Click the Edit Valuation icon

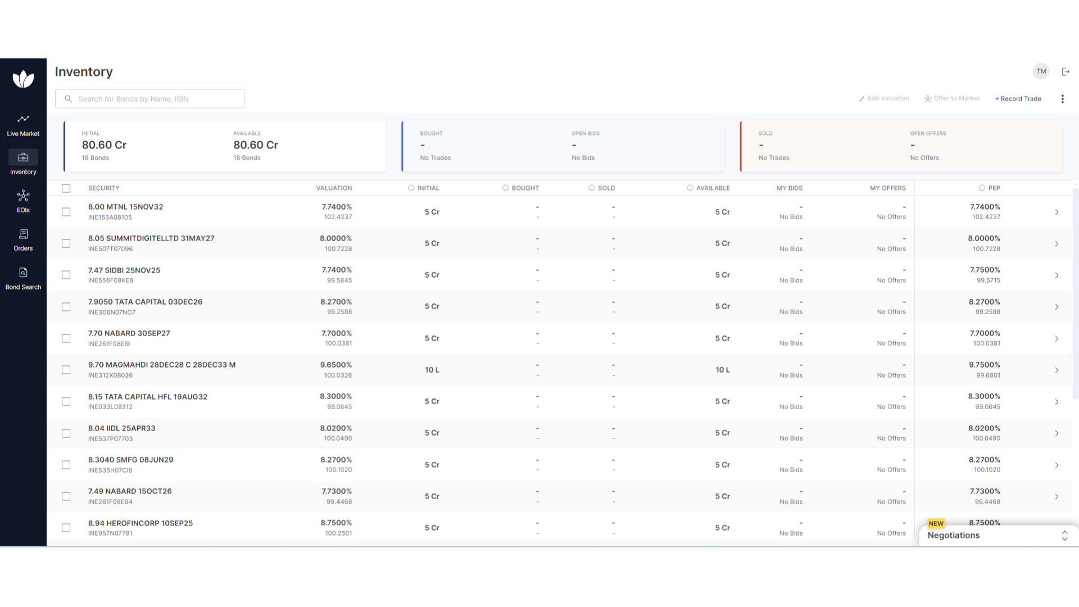tap(862, 98)
